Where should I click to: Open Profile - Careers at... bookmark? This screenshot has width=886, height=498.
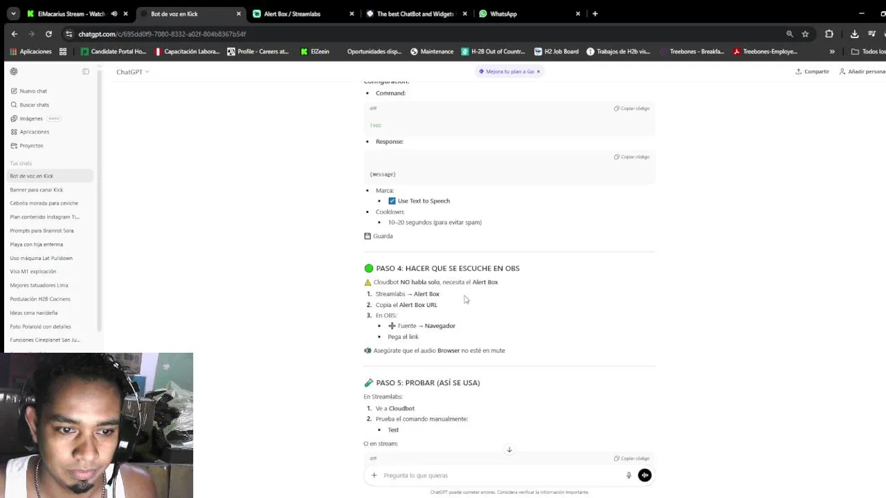[258, 51]
